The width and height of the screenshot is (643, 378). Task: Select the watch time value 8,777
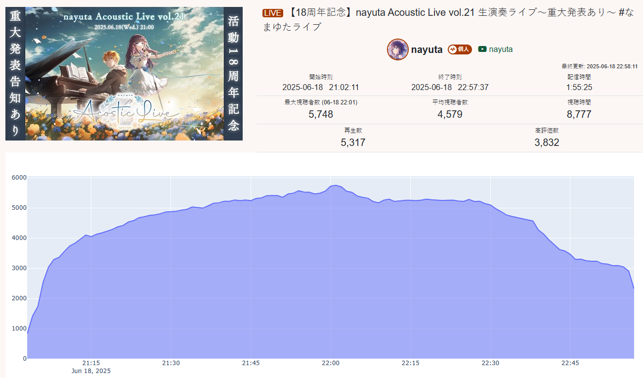(x=579, y=114)
